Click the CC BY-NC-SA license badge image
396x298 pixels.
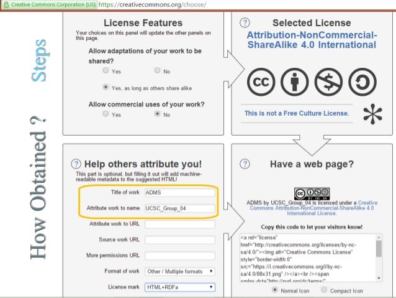312,193
